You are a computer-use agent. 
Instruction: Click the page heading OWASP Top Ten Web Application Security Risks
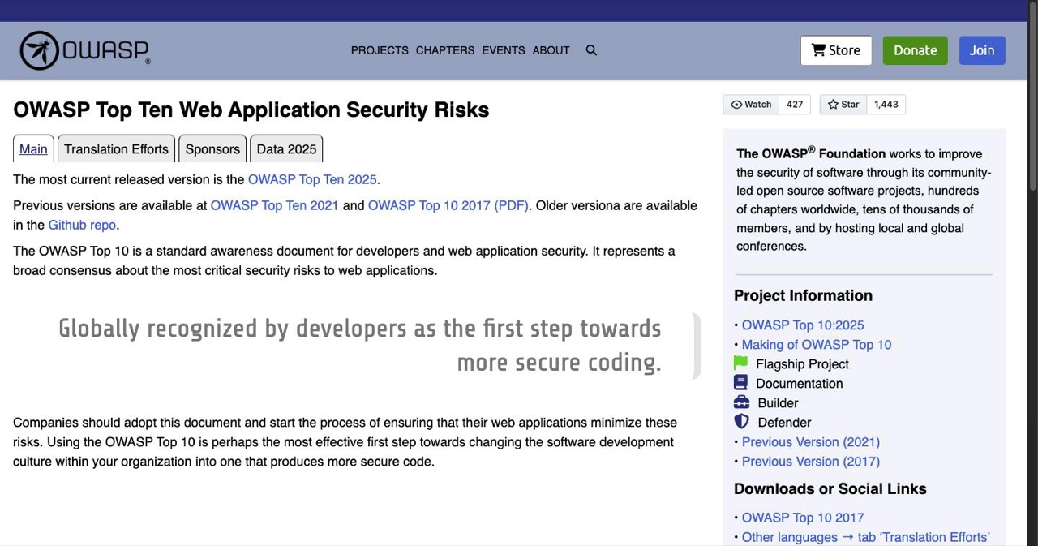251,110
